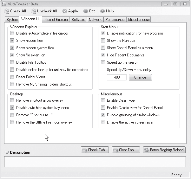Check Disable the active screensaver

103,122
